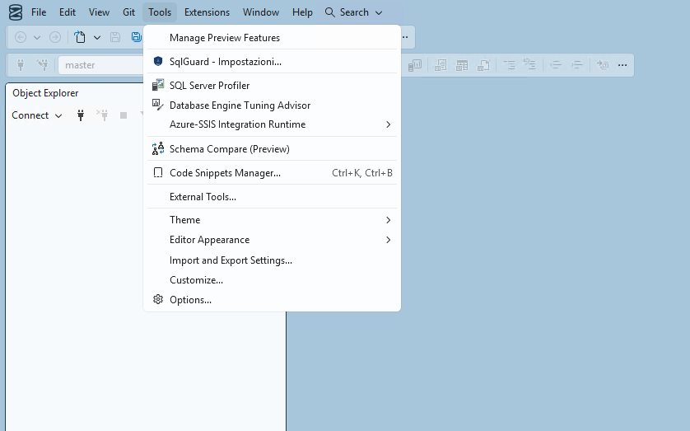Click Object Explorer's black connect plug icon

tap(81, 115)
